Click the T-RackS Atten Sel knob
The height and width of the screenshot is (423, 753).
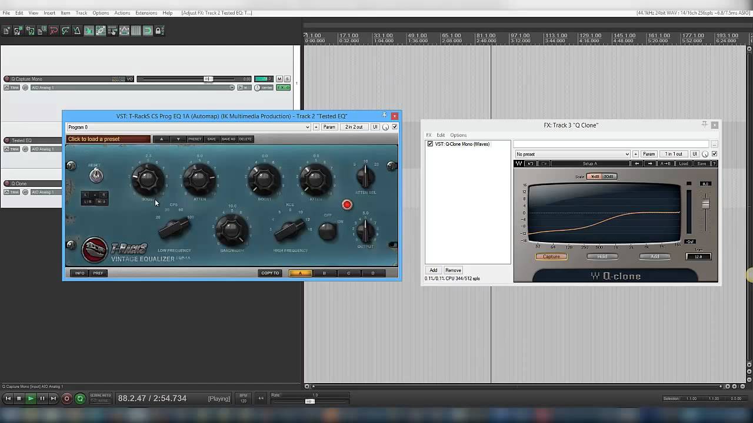click(365, 176)
